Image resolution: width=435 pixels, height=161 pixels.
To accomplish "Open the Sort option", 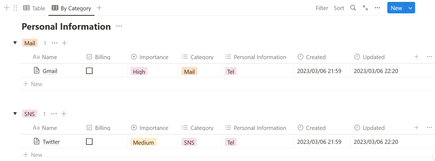I will [339, 8].
